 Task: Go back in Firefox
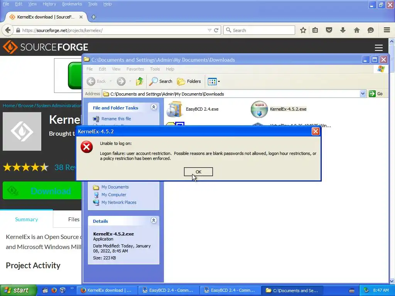click(8, 30)
